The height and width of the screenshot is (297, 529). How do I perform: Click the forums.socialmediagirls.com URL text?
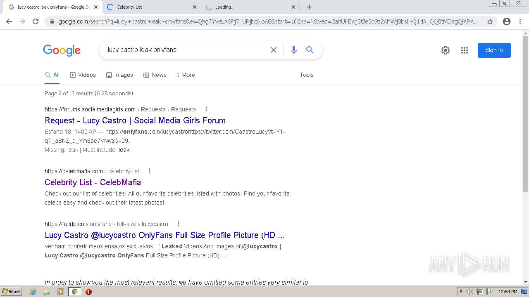click(x=90, y=109)
